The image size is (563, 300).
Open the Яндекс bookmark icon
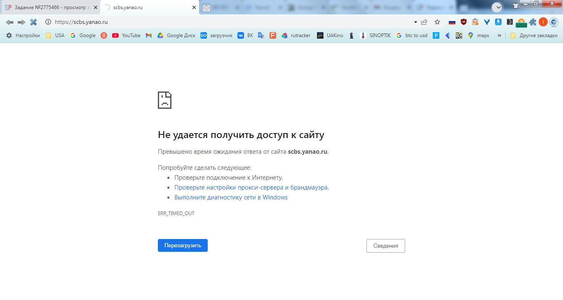point(104,35)
